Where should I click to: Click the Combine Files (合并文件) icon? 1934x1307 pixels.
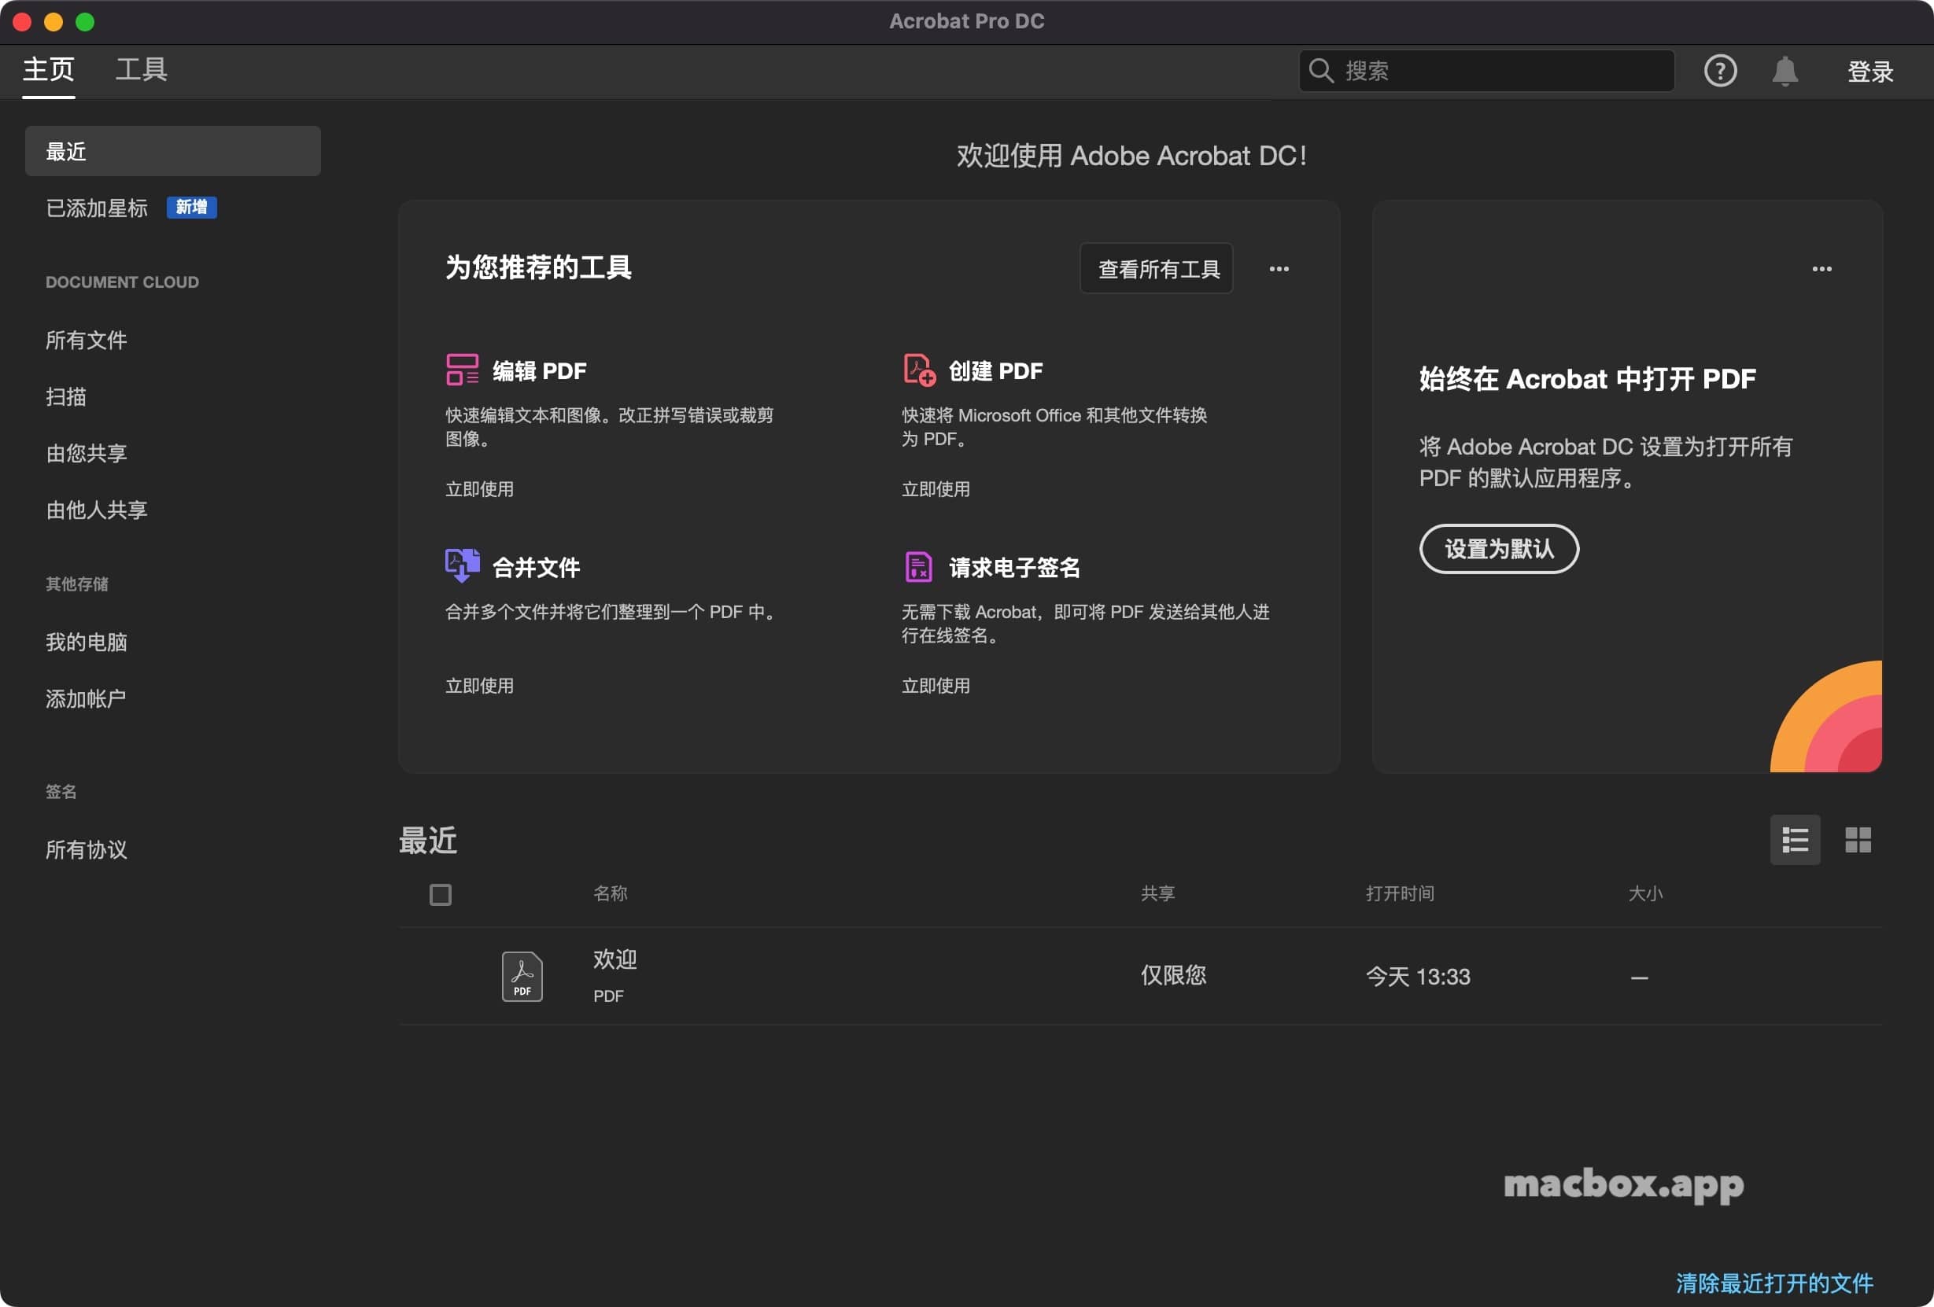pyautogui.click(x=462, y=565)
